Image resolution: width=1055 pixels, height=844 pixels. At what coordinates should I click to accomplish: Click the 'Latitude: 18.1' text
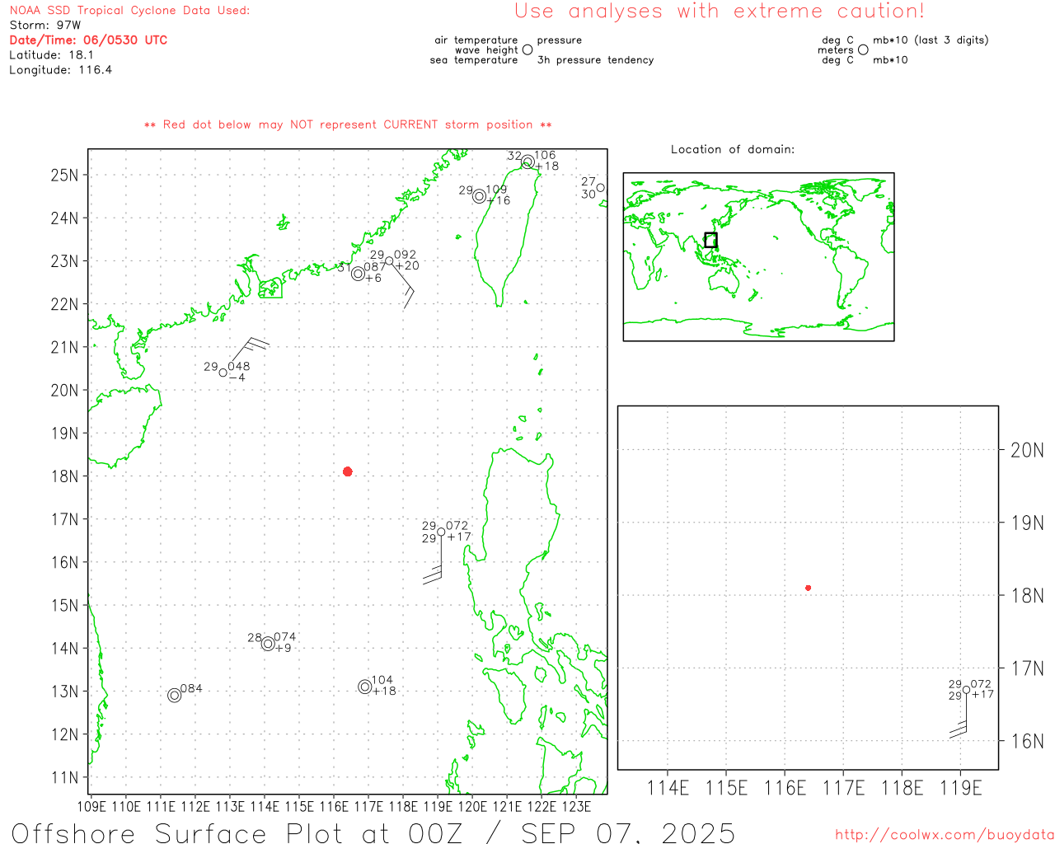(51, 54)
